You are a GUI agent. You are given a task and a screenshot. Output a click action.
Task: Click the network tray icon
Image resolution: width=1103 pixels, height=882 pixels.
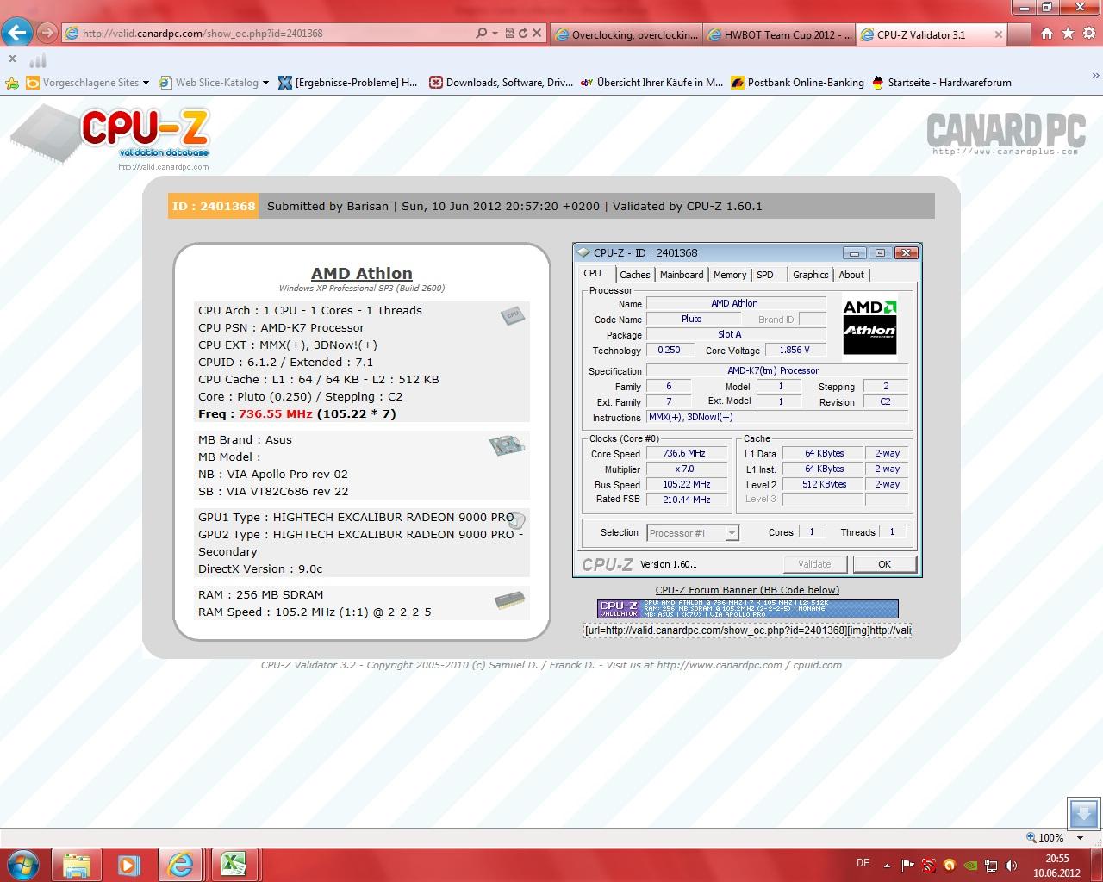pyautogui.click(x=991, y=865)
